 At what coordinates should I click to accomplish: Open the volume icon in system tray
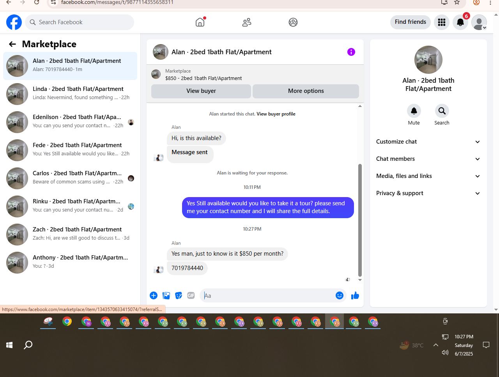click(445, 353)
